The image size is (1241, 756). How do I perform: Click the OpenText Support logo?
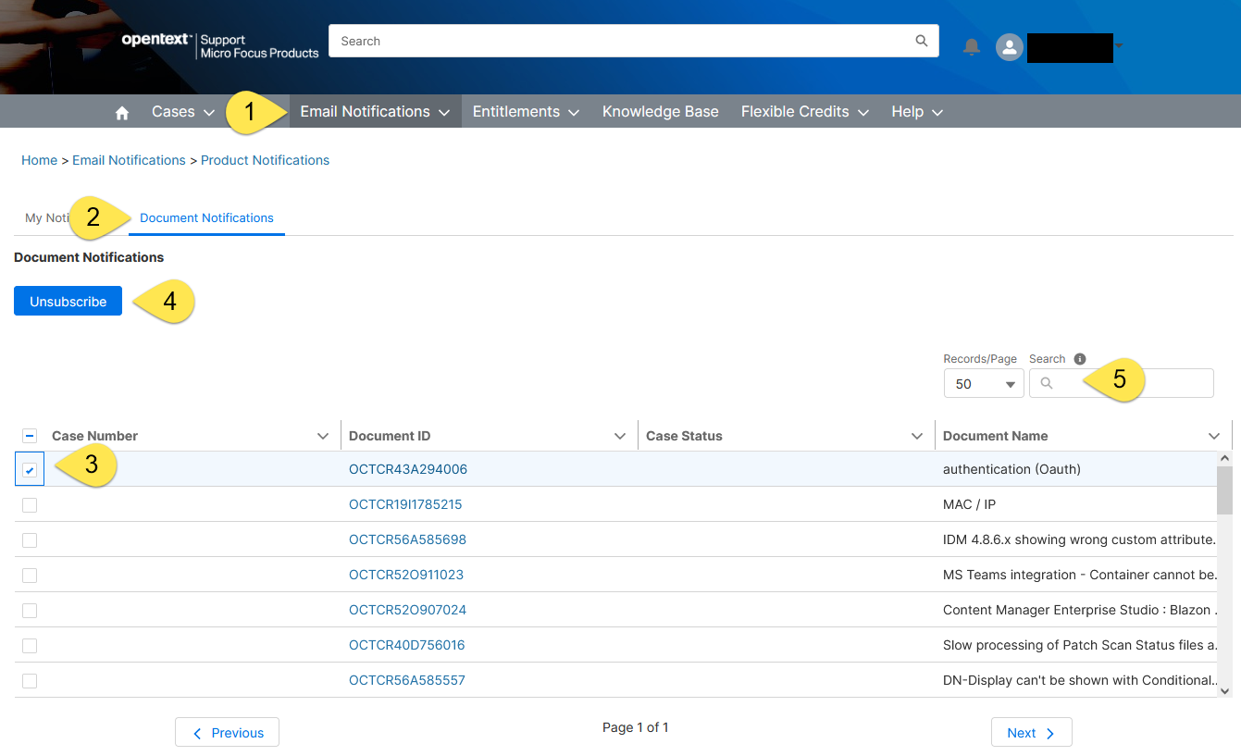(x=220, y=46)
